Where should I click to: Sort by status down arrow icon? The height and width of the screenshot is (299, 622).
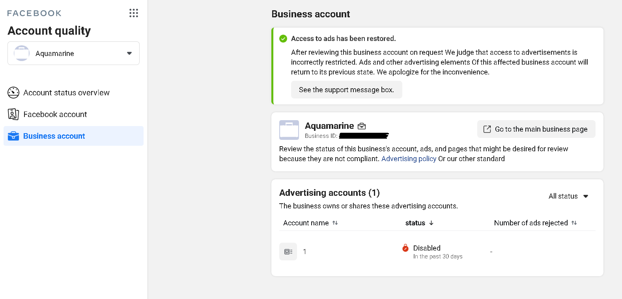pos(431,223)
